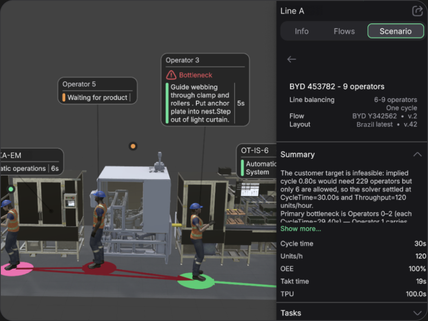Viewport: 428px width, 321px height.
Task: Click the share/export icon next to Line A
Action: coord(417,11)
